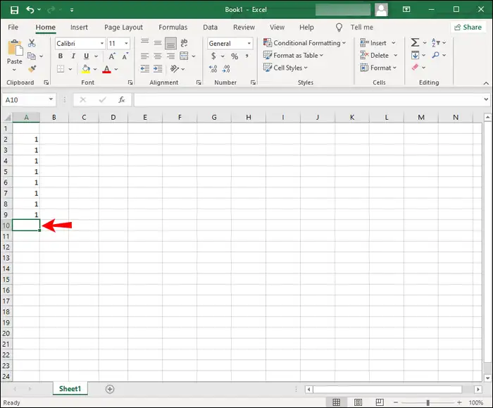Open the Insert Function fx dialog
The width and height of the screenshot is (493, 408).
122,100
